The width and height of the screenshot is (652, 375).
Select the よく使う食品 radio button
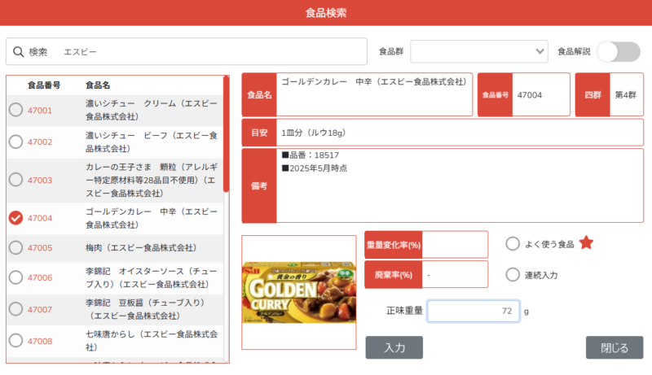513,244
